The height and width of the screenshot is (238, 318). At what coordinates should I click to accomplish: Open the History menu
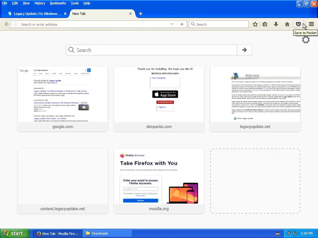(x=39, y=3)
